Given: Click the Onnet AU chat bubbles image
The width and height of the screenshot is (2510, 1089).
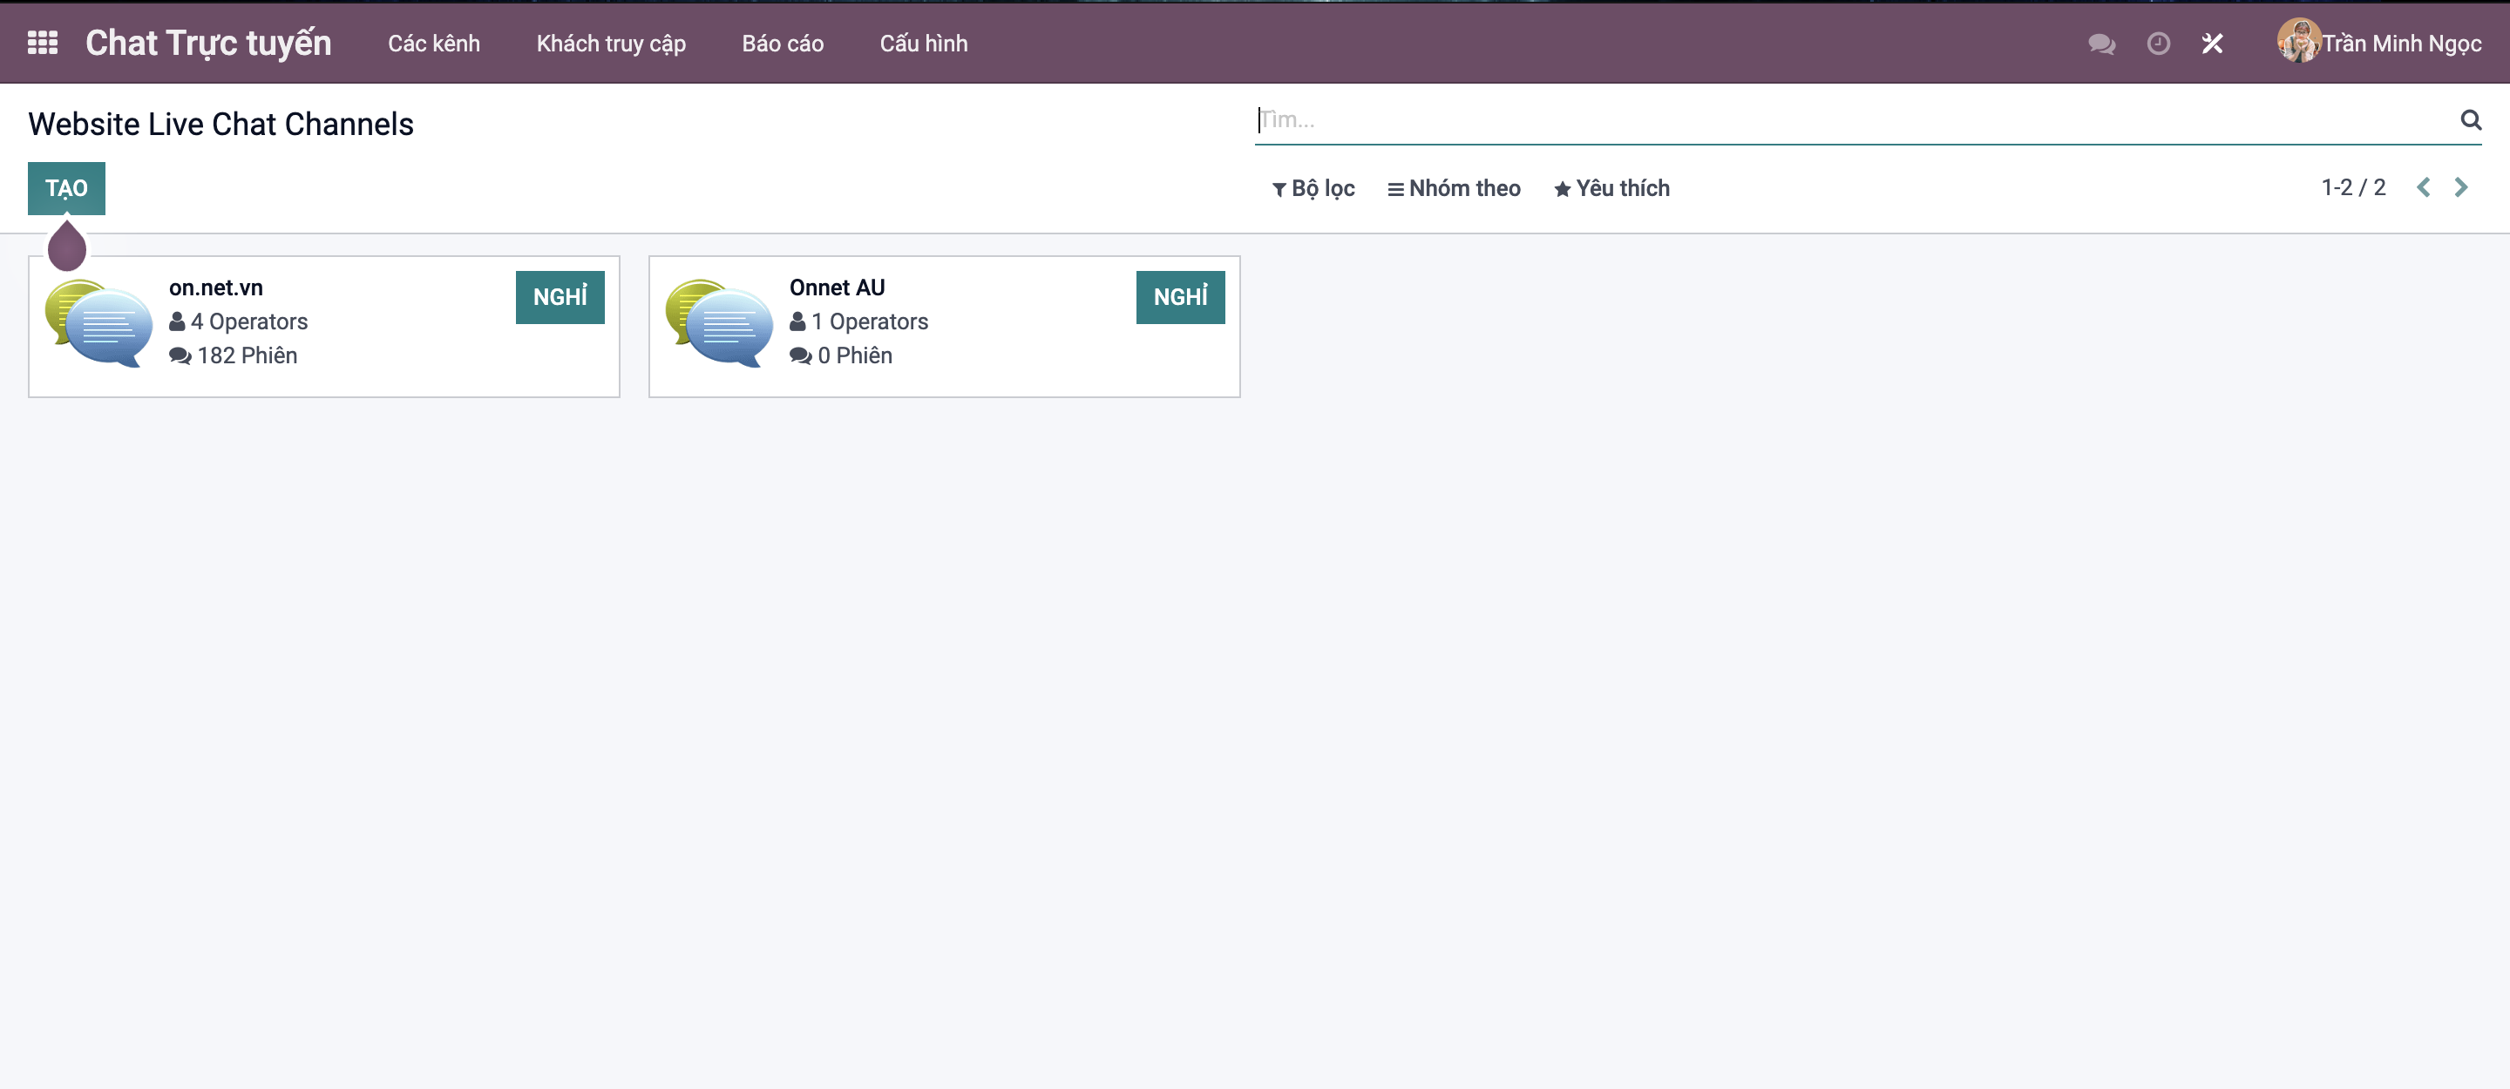Looking at the screenshot, I should (719, 323).
